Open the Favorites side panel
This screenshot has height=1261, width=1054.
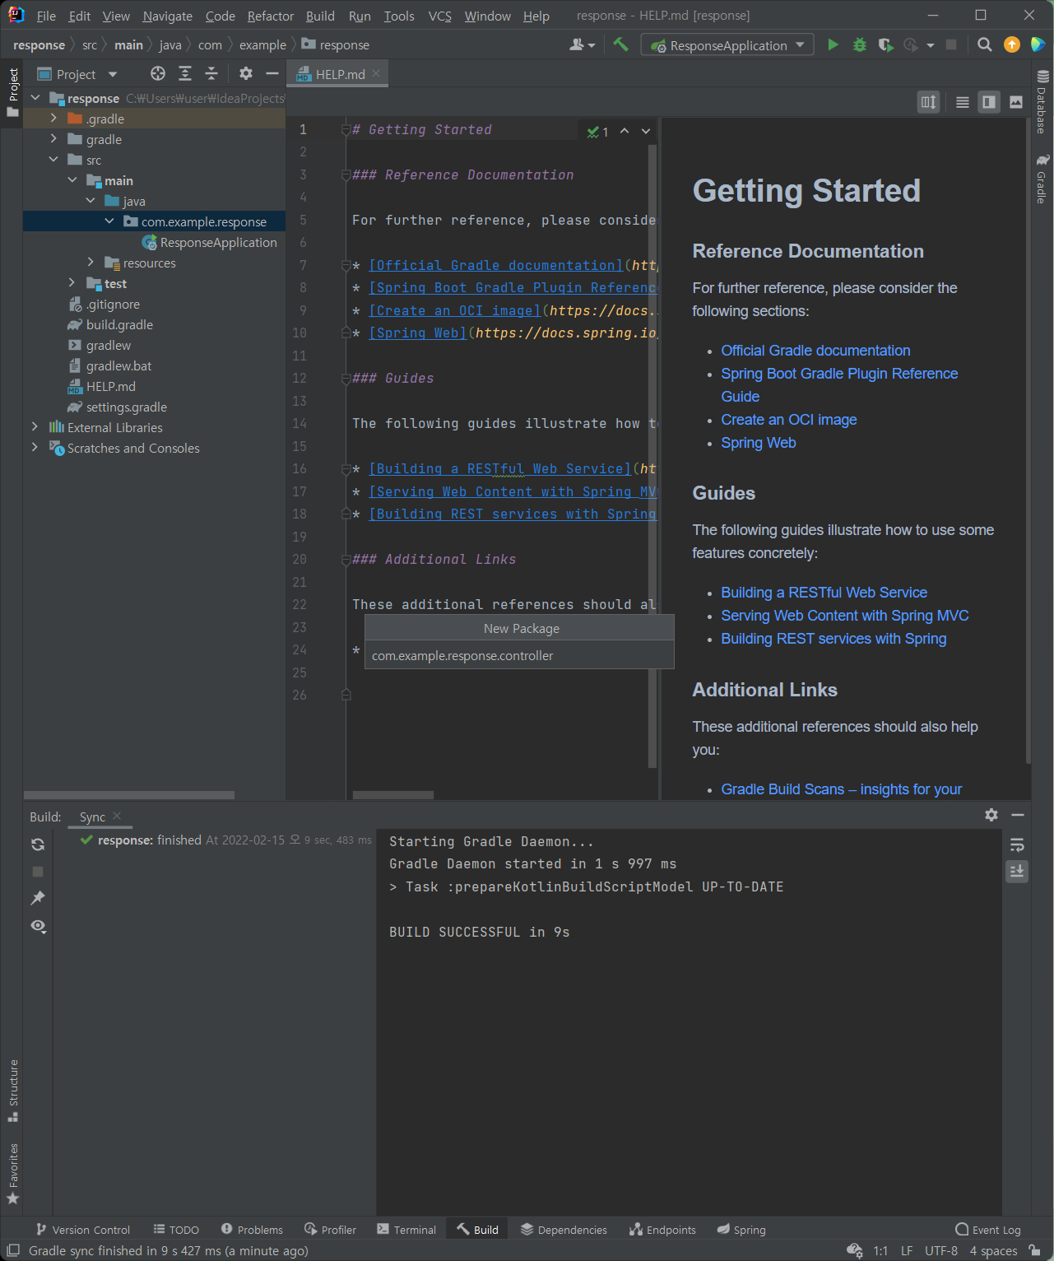13,1174
